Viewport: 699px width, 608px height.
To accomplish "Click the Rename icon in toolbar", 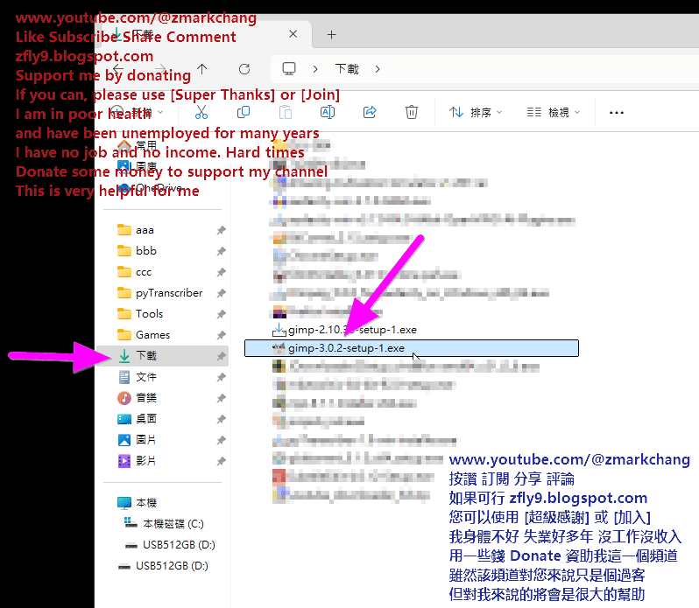I will [328, 112].
